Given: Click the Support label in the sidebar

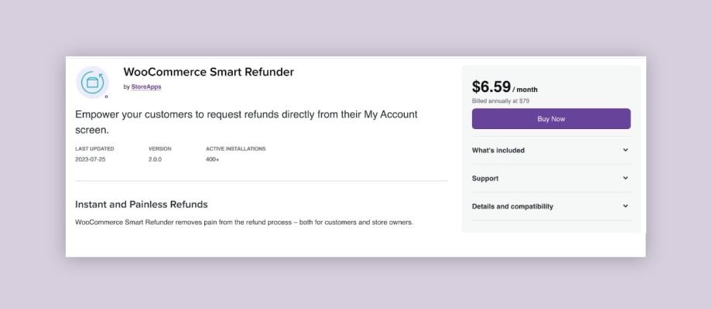Looking at the screenshot, I should [485, 178].
